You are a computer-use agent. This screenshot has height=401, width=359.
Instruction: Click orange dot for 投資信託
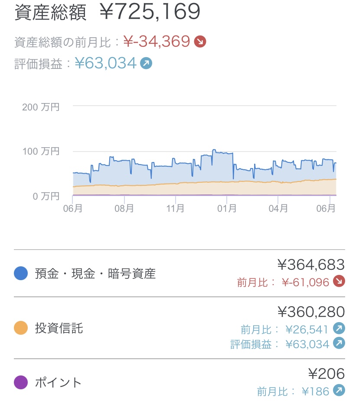pyautogui.click(x=21, y=328)
